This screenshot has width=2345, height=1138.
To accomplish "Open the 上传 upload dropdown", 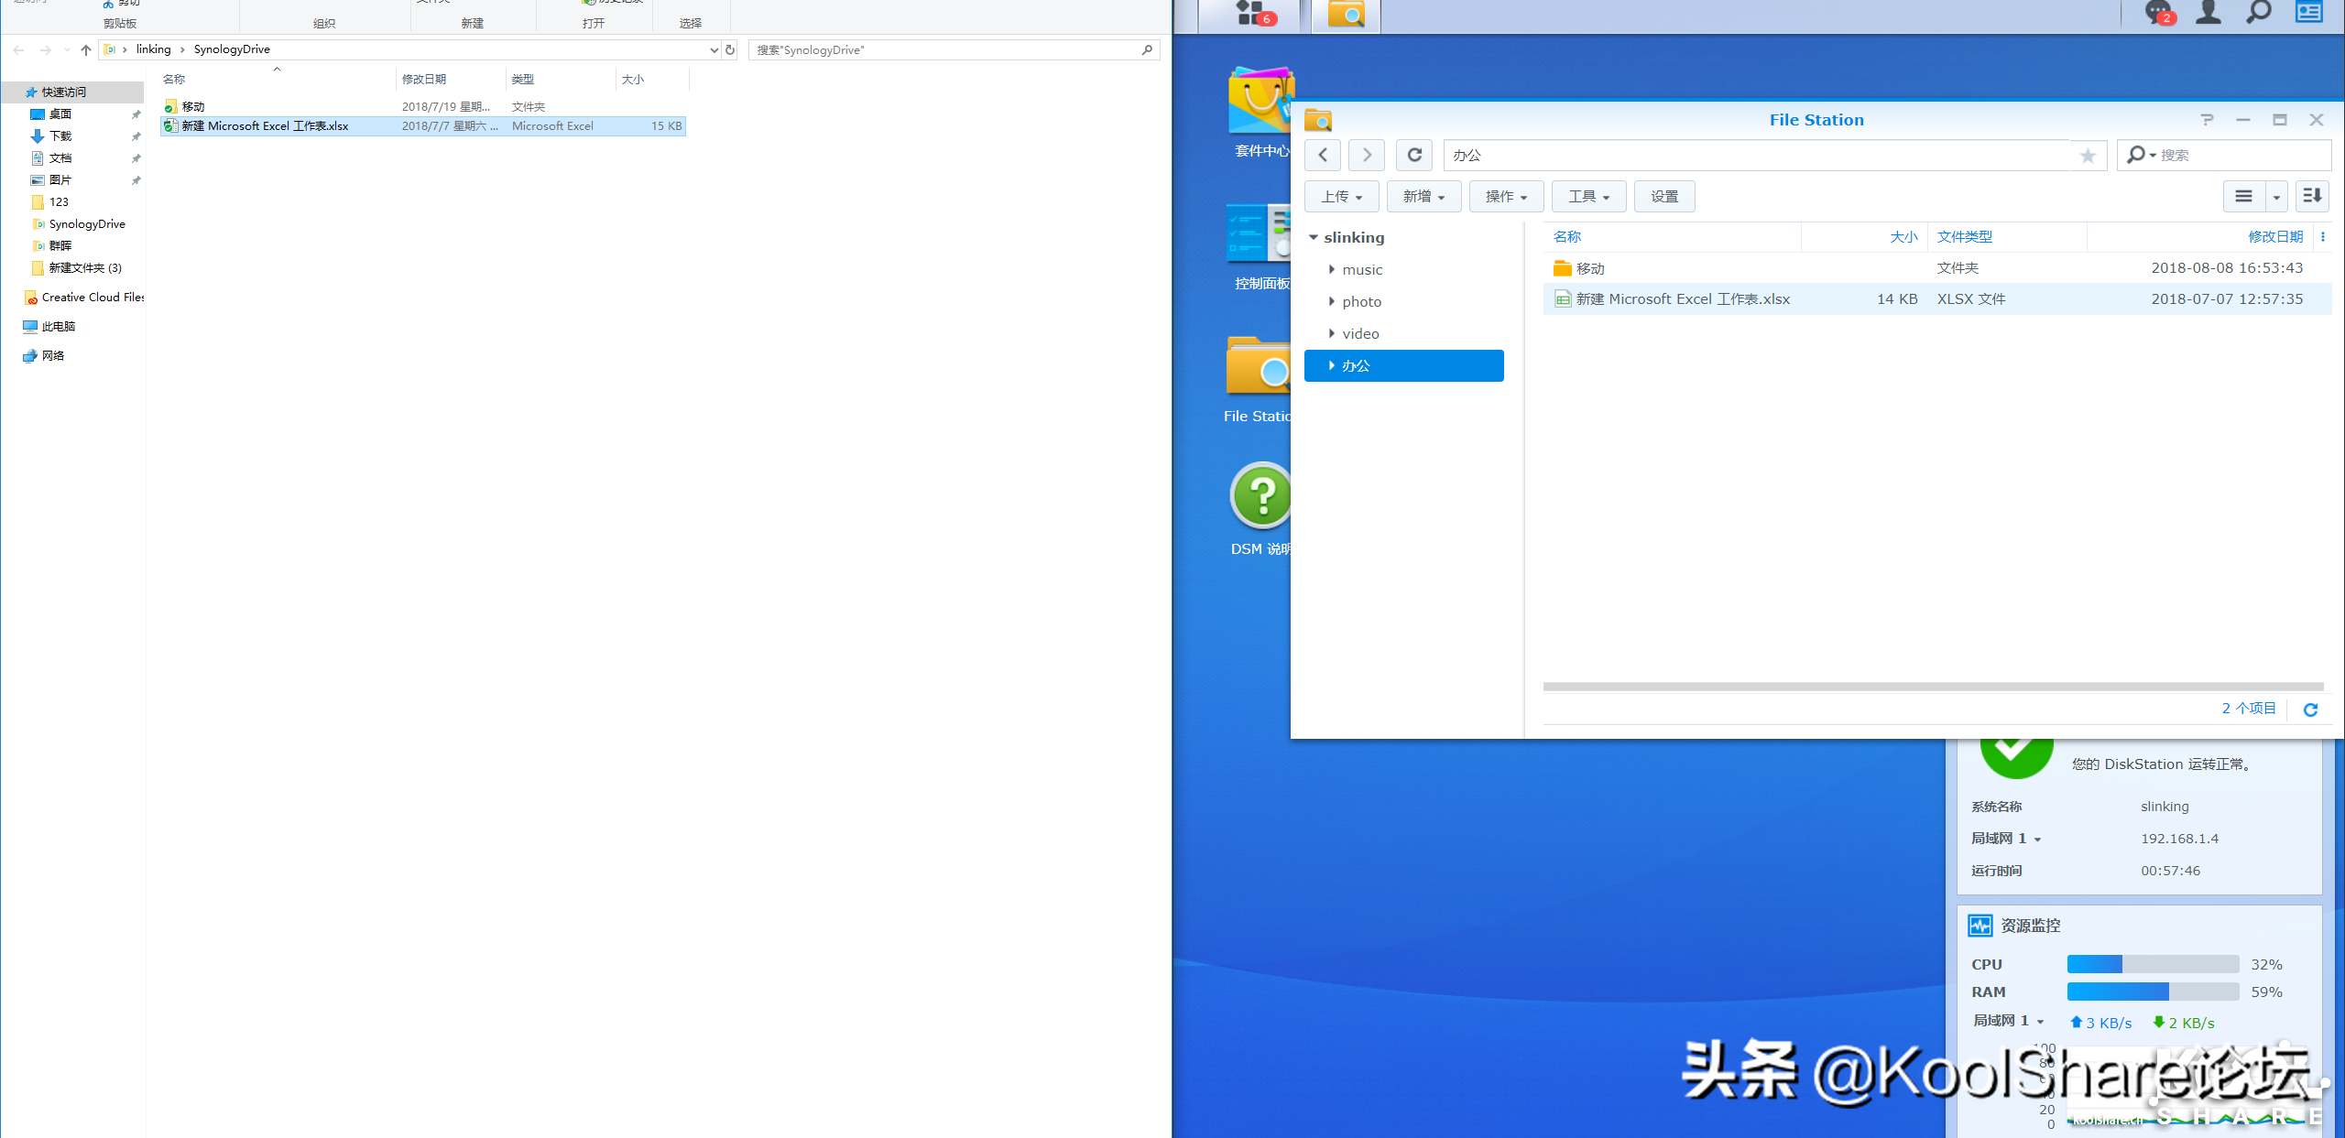I will [1341, 197].
